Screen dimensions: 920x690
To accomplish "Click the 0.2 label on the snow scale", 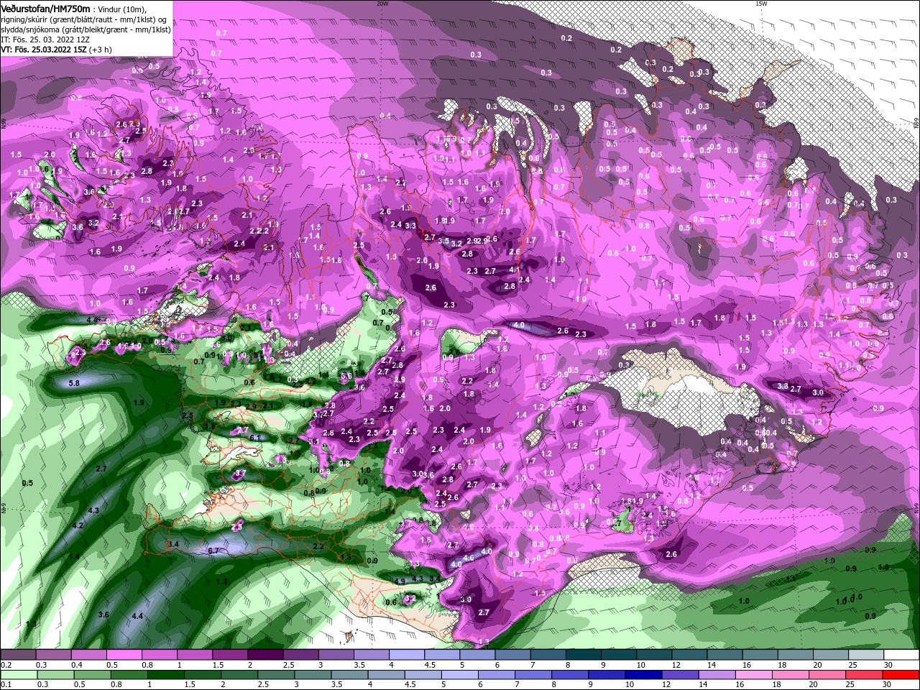I will click(6, 665).
